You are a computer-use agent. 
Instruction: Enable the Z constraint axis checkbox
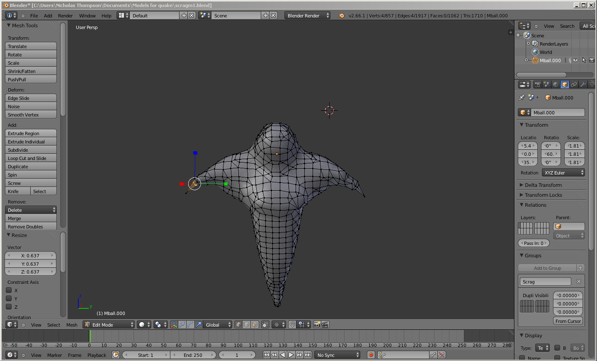pos(9,307)
